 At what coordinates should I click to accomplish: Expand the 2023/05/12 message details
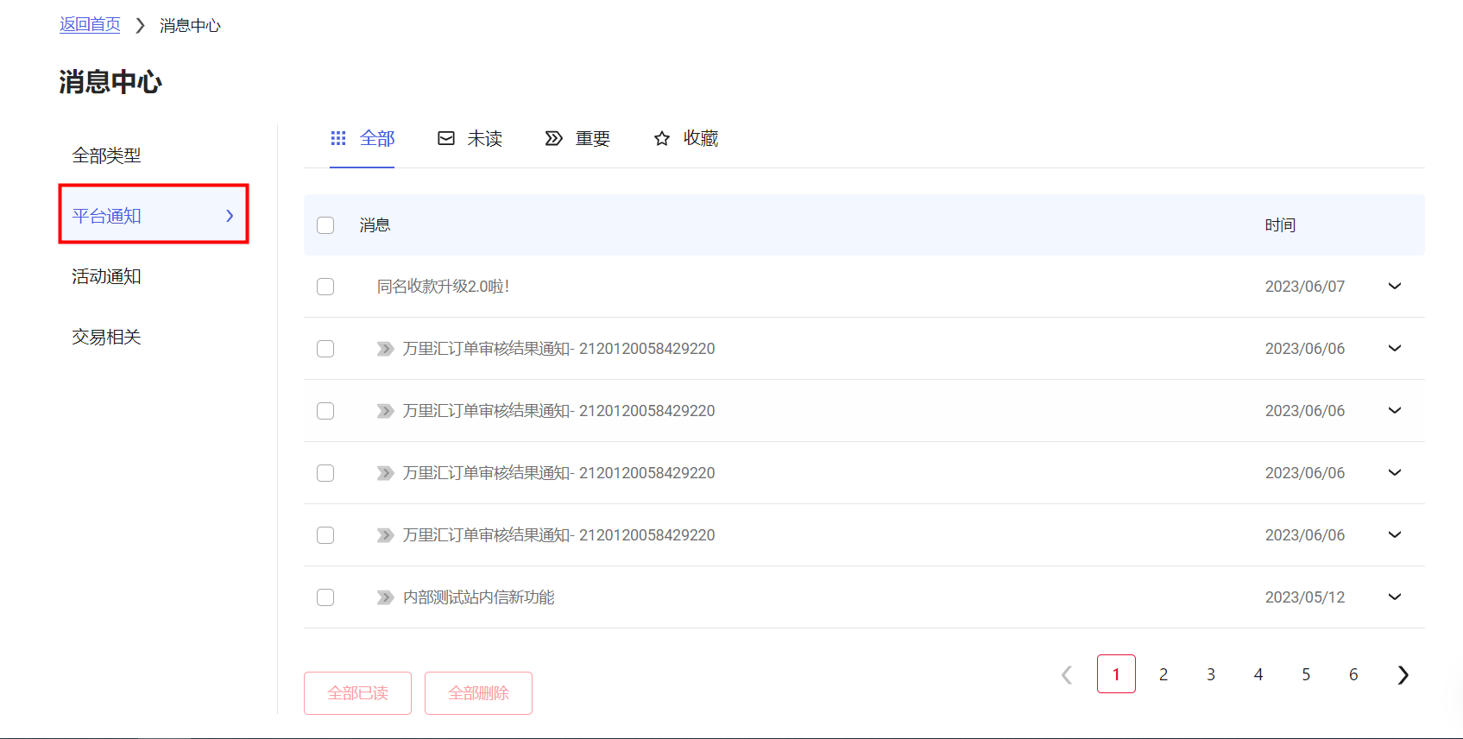(x=1394, y=597)
